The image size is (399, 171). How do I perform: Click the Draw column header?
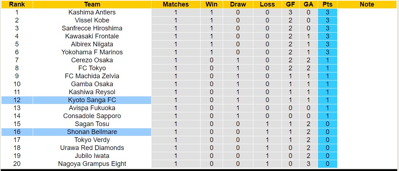(x=238, y=4)
